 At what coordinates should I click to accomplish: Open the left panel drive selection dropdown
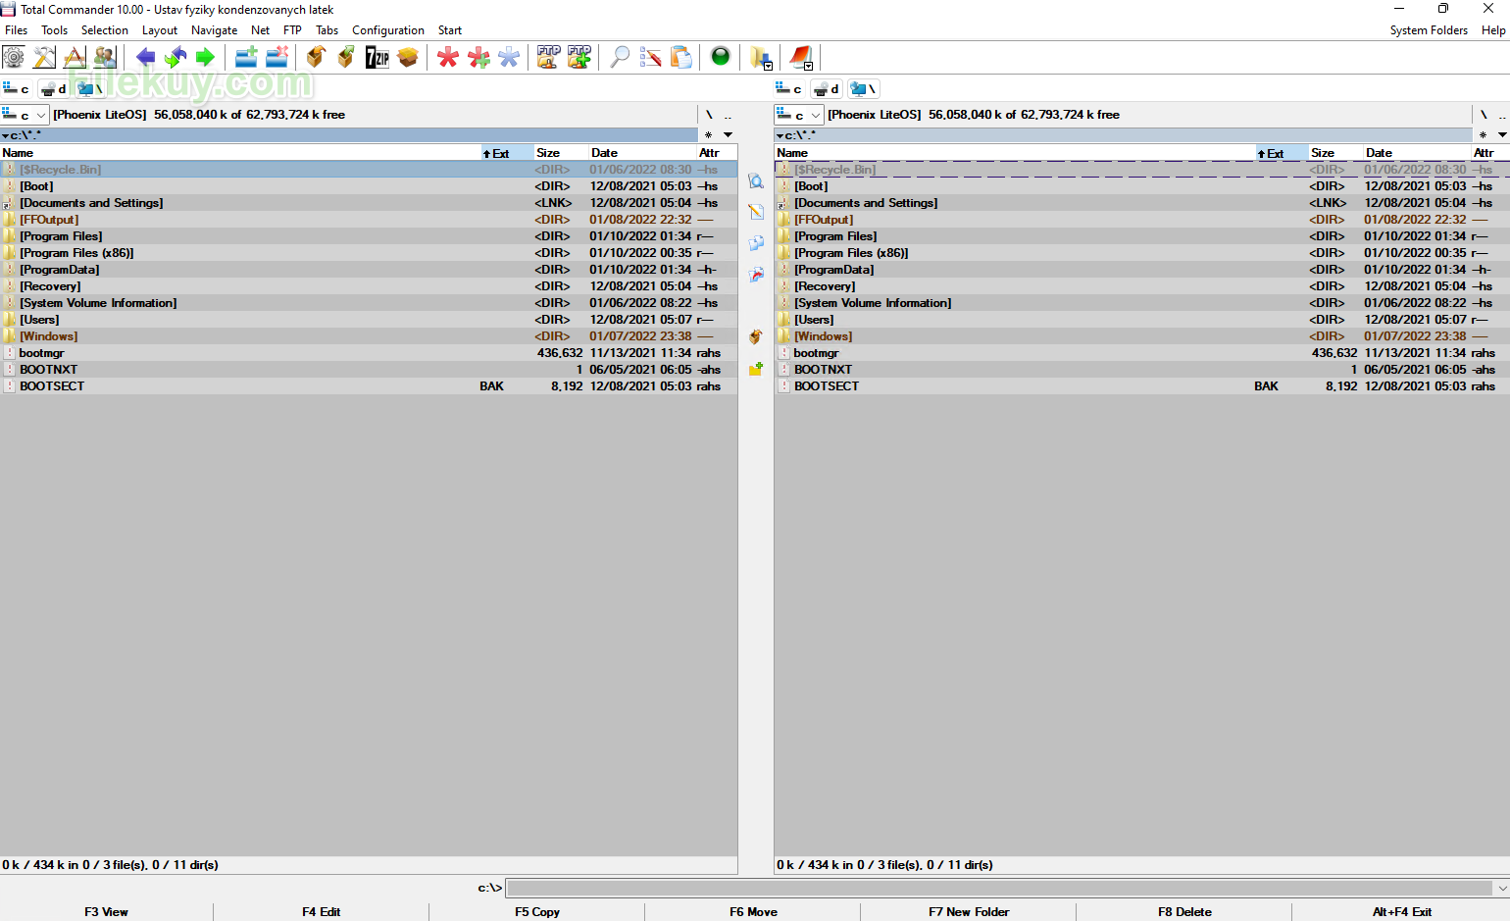point(25,115)
